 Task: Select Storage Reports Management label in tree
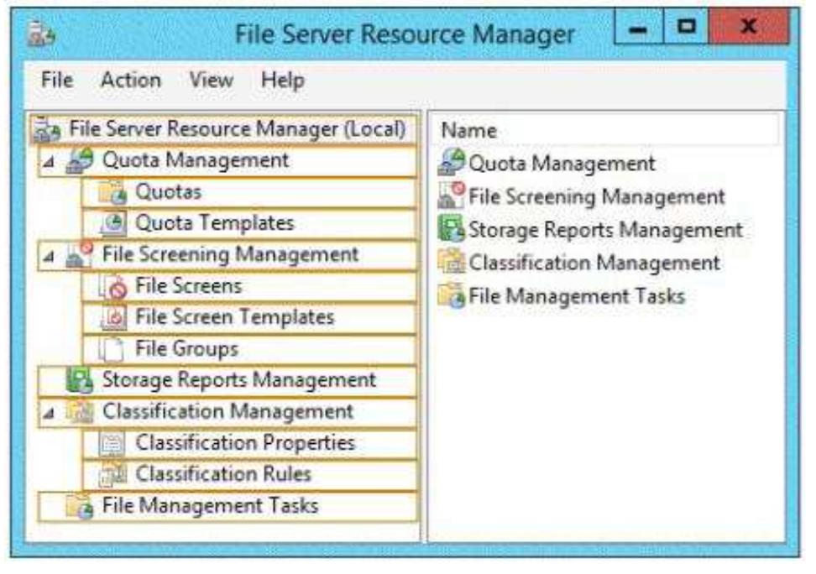(x=239, y=380)
